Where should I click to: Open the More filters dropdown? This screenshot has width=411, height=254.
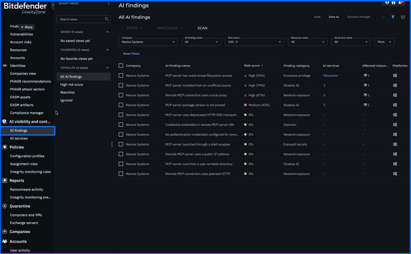[x=384, y=42]
